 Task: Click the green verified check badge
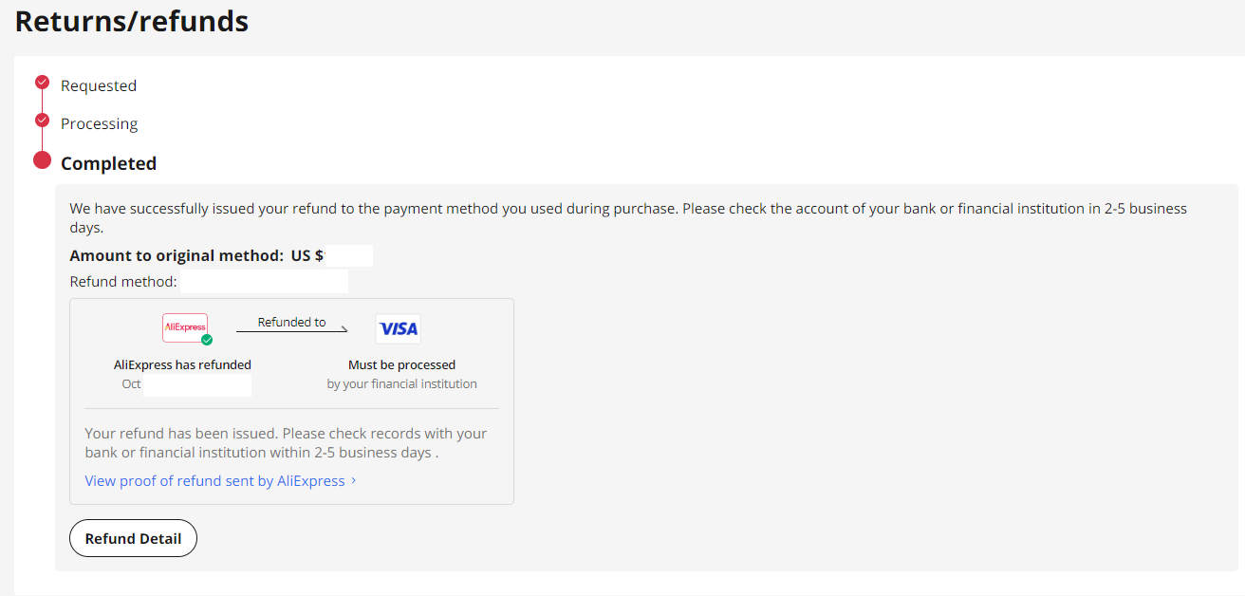point(207,340)
